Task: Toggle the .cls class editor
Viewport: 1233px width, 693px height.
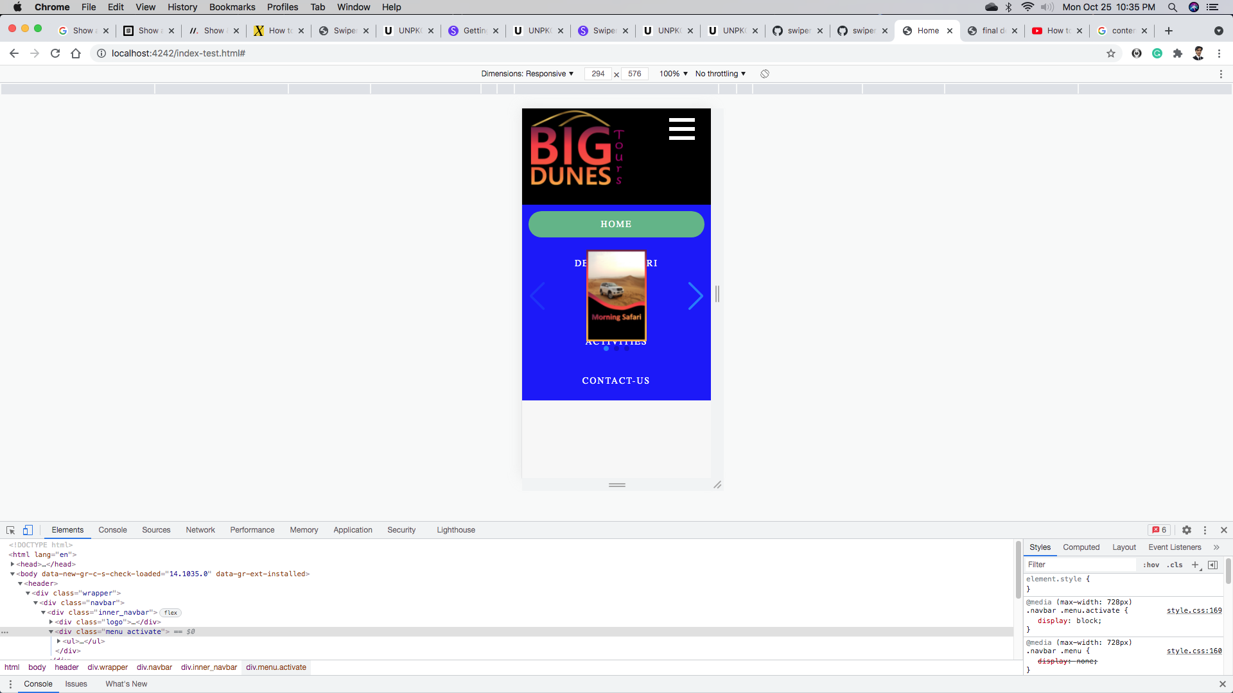Action: [1176, 565]
